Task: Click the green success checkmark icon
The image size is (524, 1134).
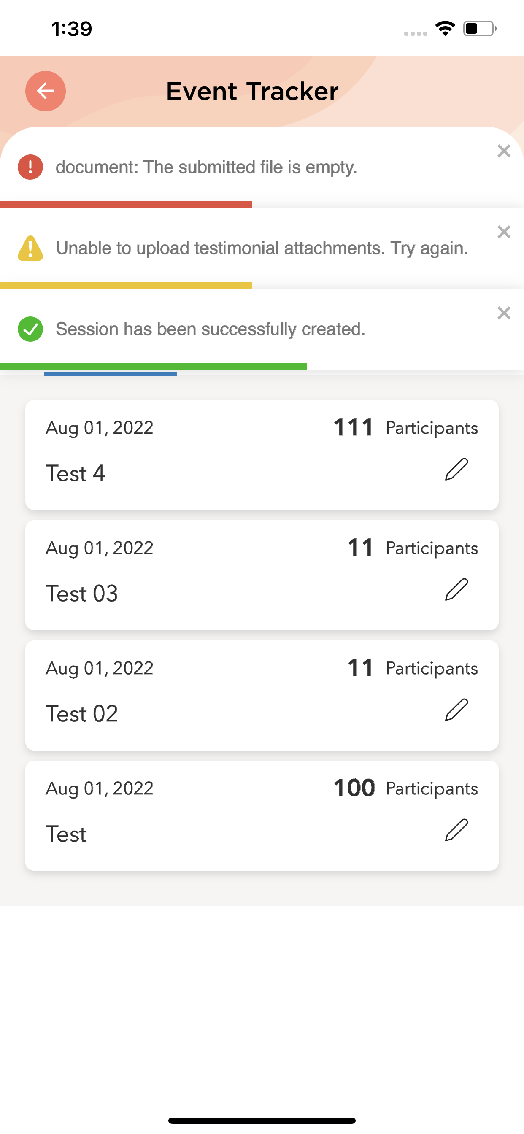Action: 30,329
